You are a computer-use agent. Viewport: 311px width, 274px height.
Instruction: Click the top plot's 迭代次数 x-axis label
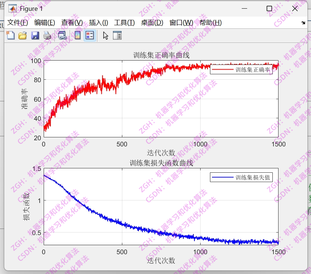[x=161, y=153]
